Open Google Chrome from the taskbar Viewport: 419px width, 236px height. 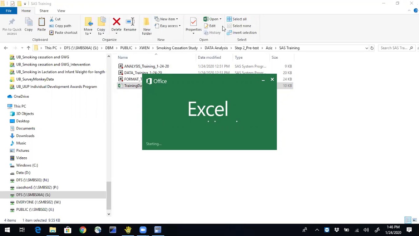(83, 230)
